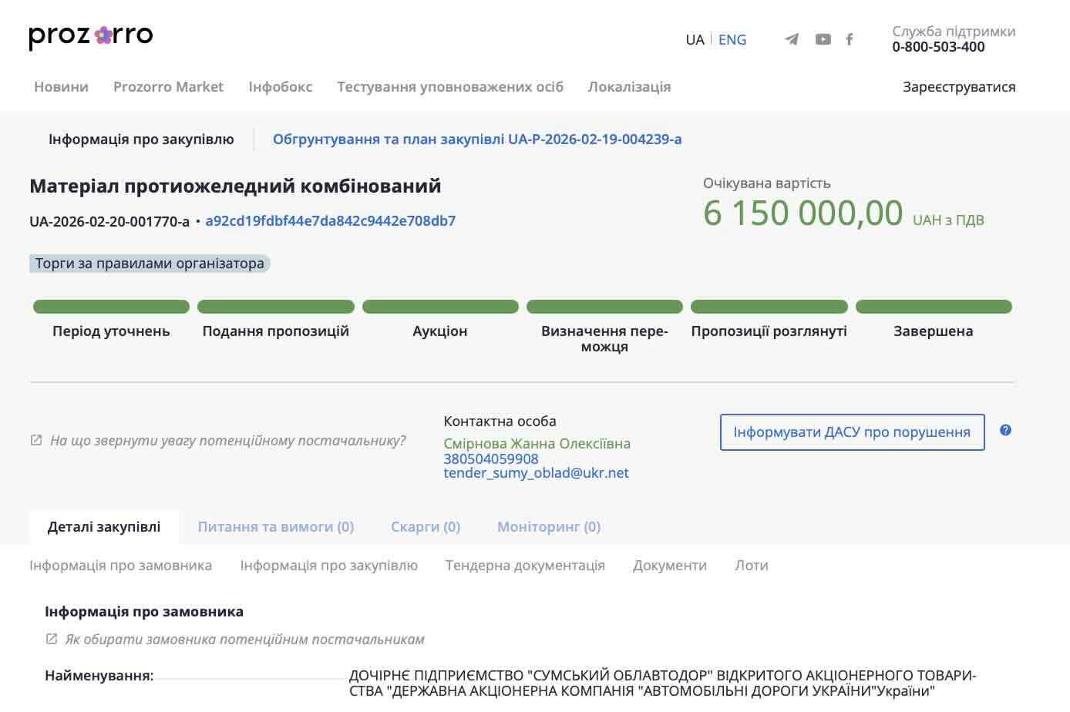
Task: Open Prozorro's Telegram channel icon
Action: [792, 39]
